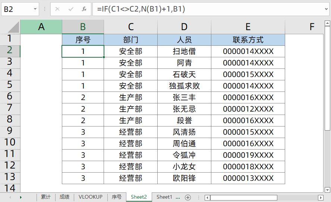Select the cell containing 扫地僧
The image size is (331, 202).
tap(184, 51)
